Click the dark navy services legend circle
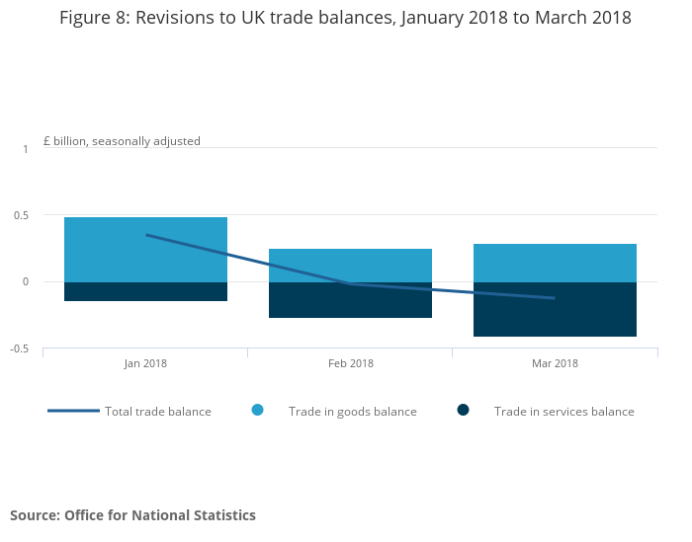Image resolution: width=692 pixels, height=542 pixels. point(463,410)
